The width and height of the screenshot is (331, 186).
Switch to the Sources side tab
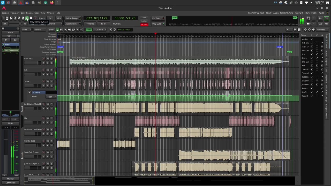point(327,52)
